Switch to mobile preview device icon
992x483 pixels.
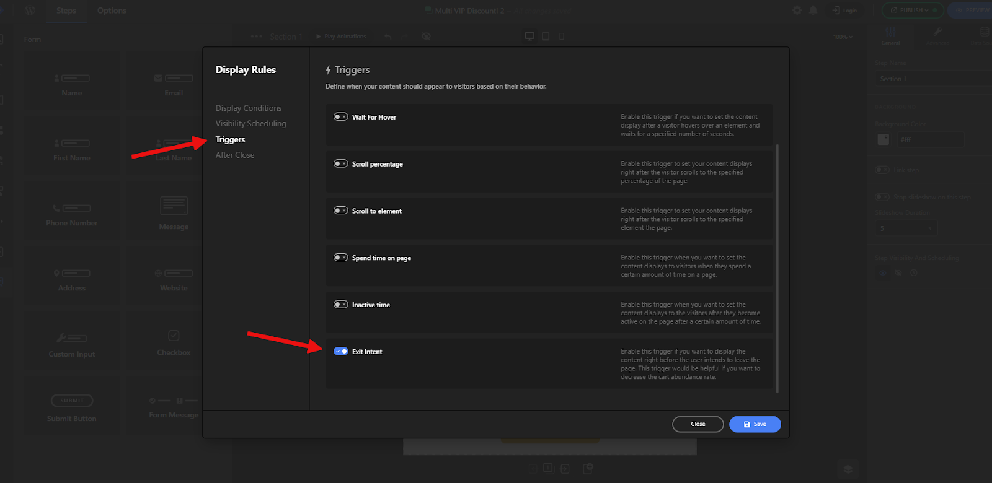click(x=562, y=37)
